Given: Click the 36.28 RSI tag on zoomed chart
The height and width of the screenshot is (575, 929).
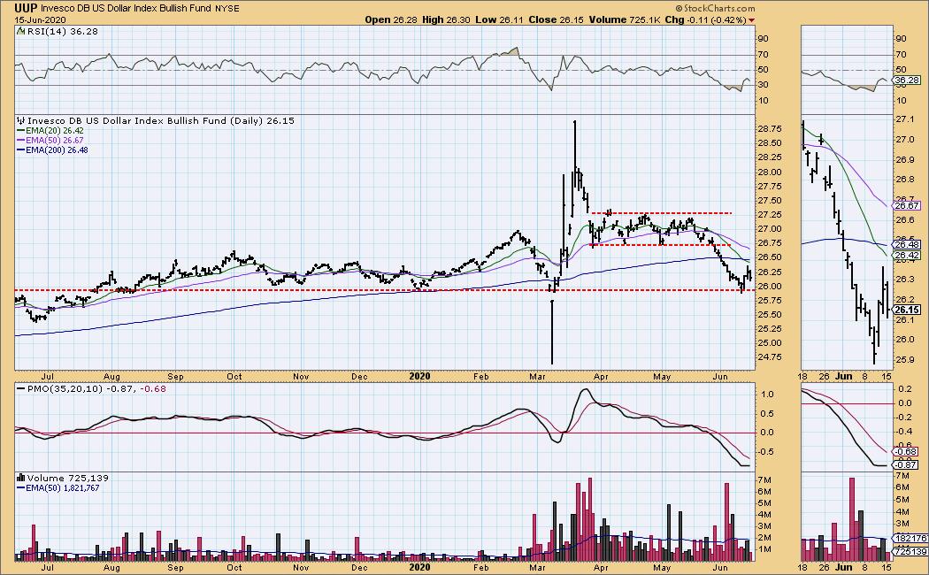Looking at the screenshot, I should 907,80.
